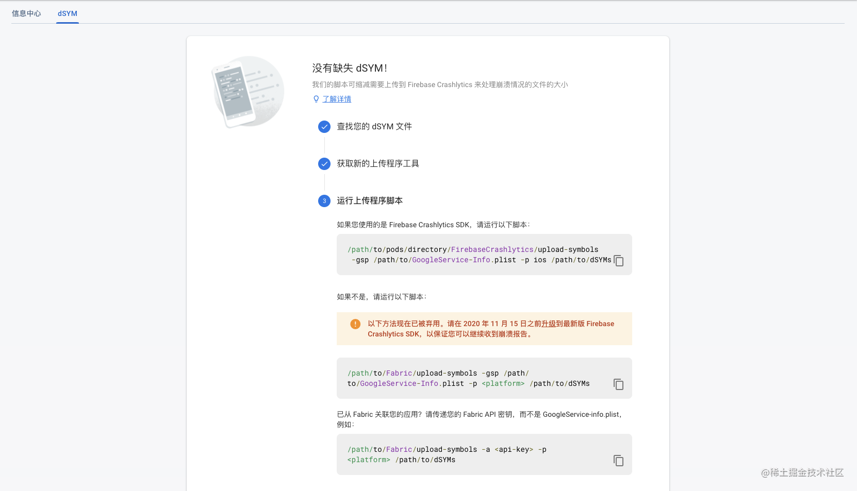Viewport: 857px width, 491px height.
Task: Click the checkmark icon for 获取新的上传程序工具
Action: click(324, 164)
